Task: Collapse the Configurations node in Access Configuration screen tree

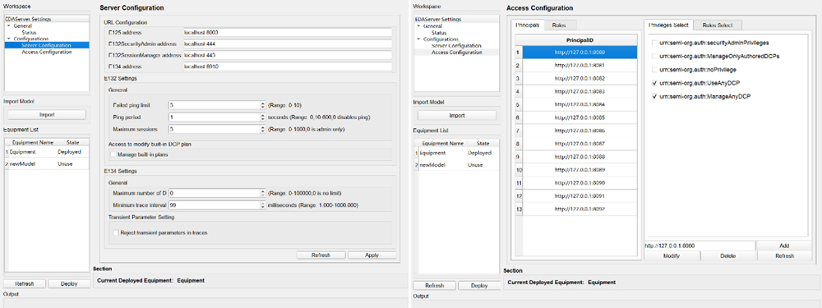Action: click(418, 39)
